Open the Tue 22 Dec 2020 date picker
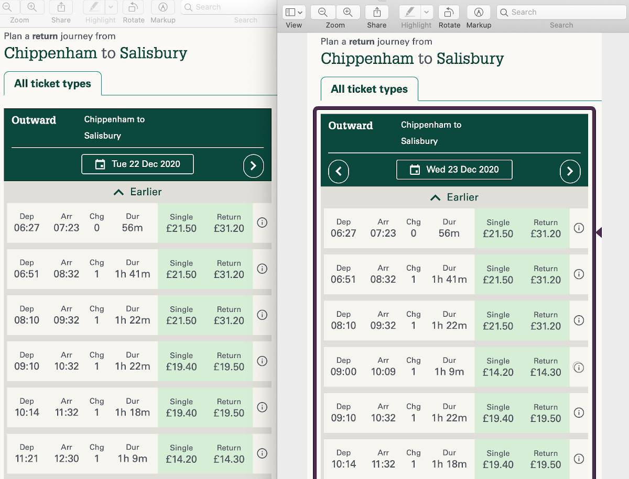The image size is (629, 479). point(137,164)
